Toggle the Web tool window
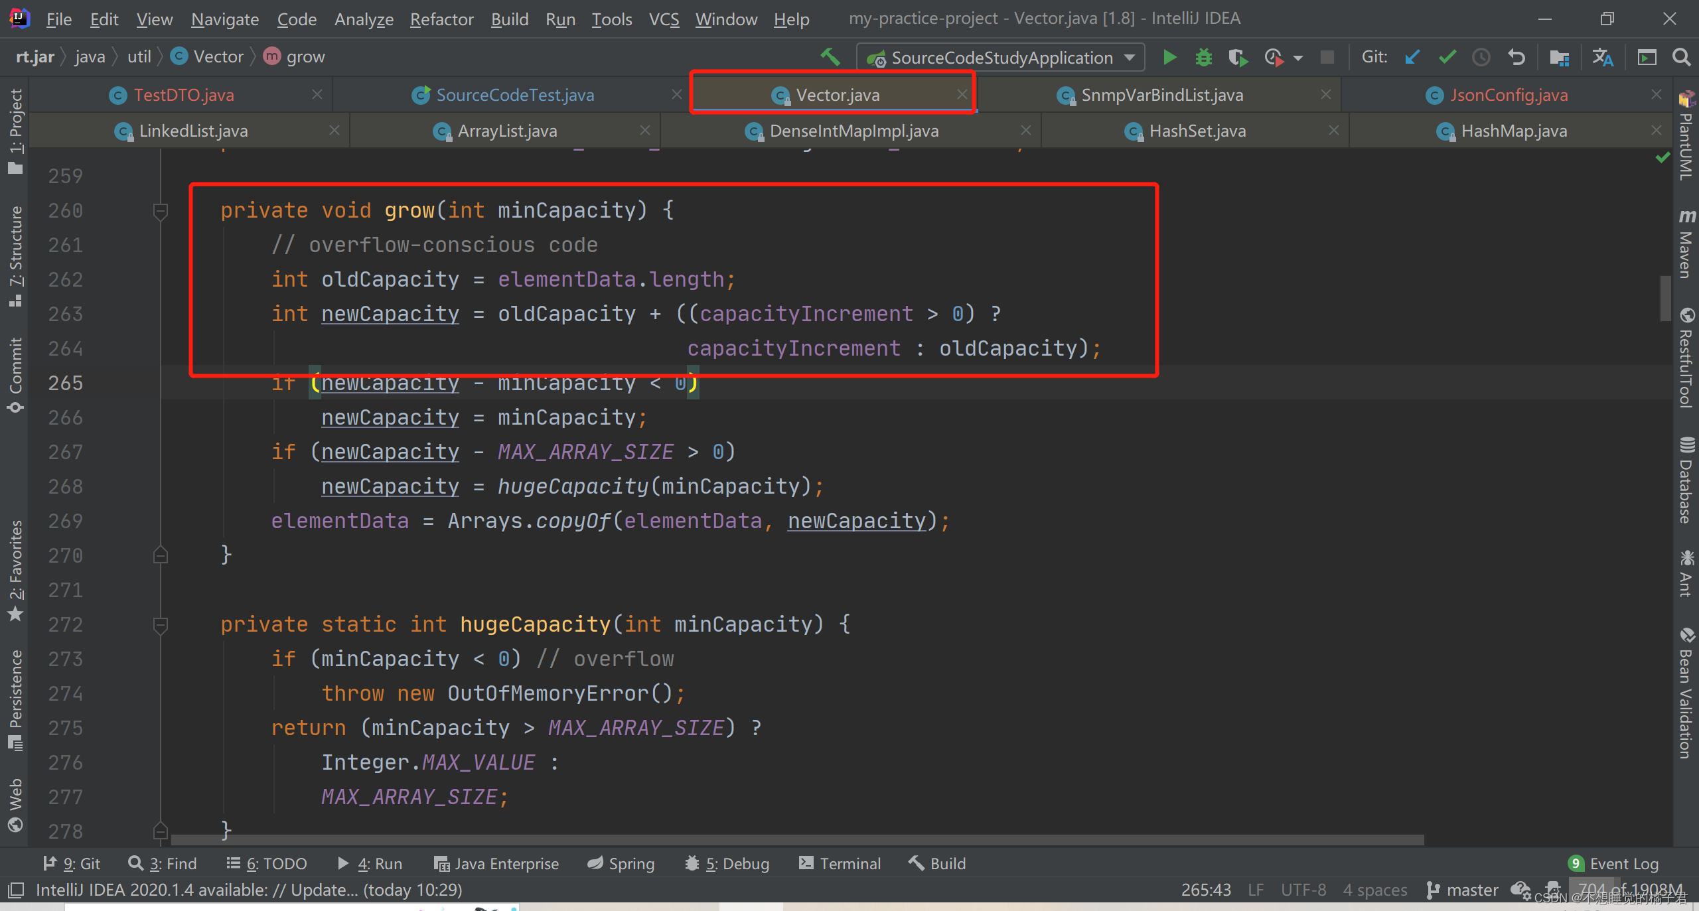 tap(15, 805)
